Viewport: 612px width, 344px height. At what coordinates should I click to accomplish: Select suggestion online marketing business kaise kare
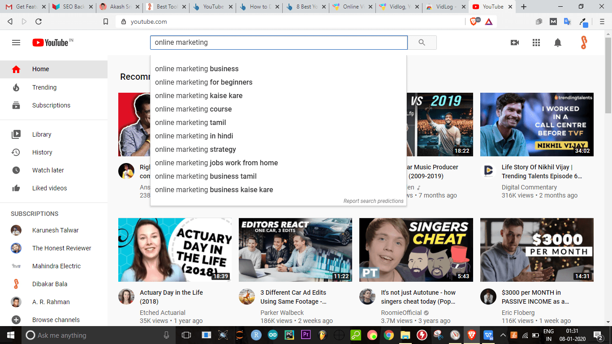coord(278,190)
